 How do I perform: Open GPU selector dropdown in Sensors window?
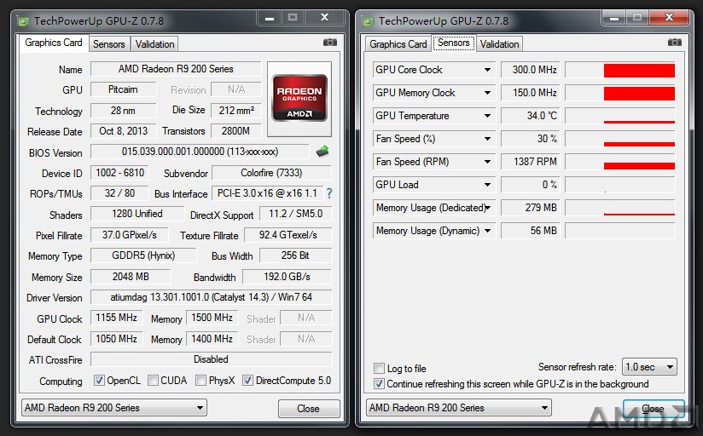[x=458, y=408]
